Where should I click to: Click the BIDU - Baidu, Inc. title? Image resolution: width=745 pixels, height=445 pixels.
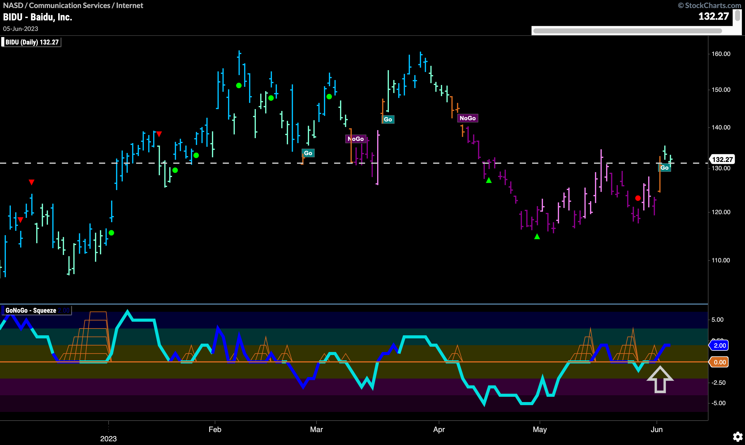37,17
